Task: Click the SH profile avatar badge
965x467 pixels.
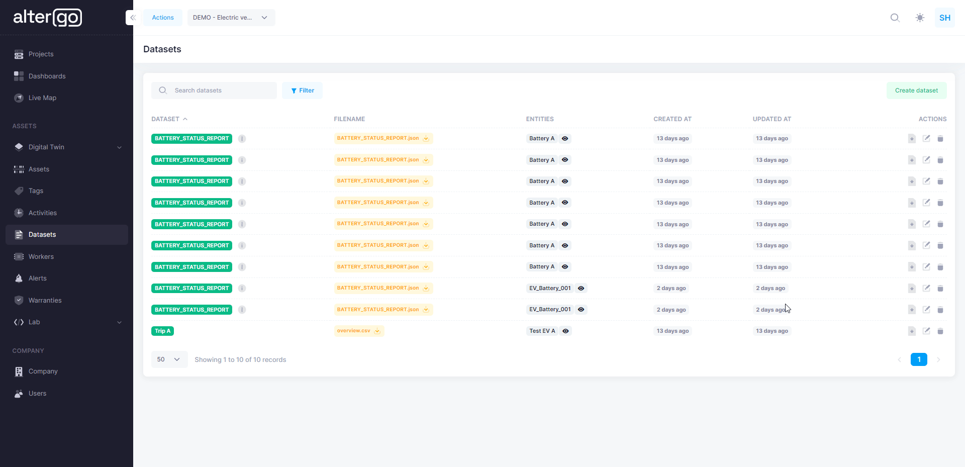Action: coord(944,18)
